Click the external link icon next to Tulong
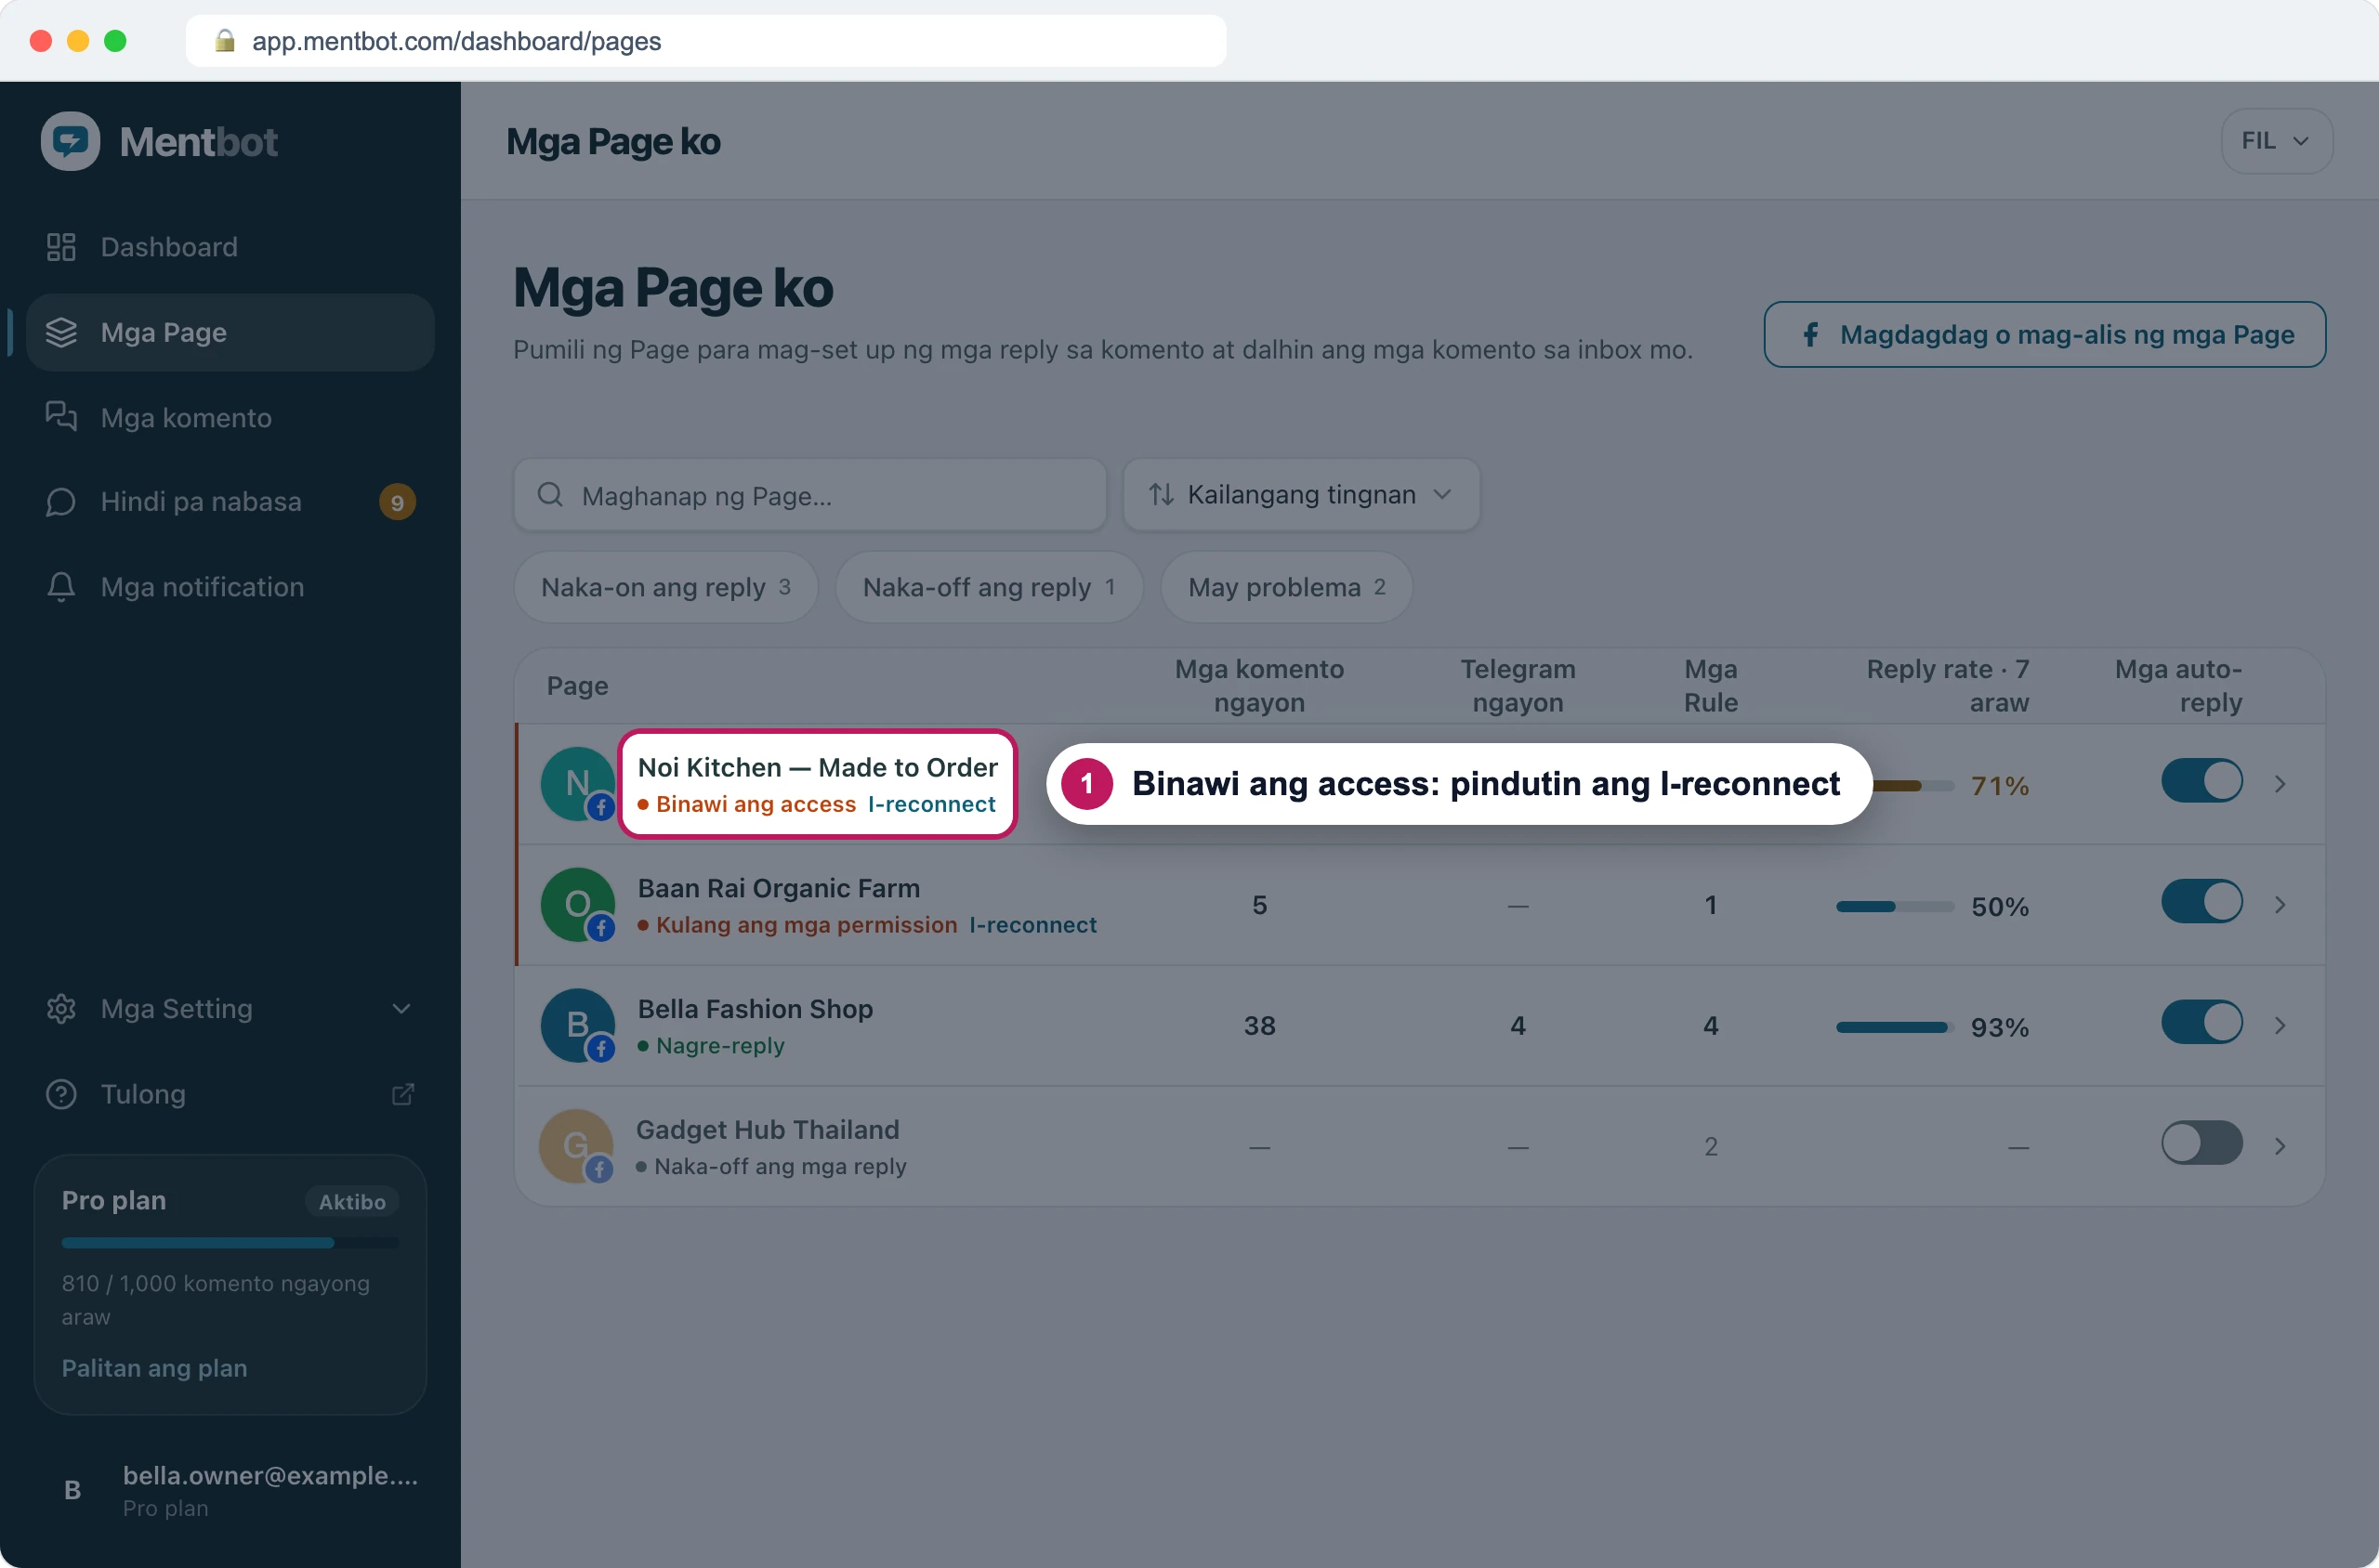The height and width of the screenshot is (1568, 2379). tap(402, 1094)
